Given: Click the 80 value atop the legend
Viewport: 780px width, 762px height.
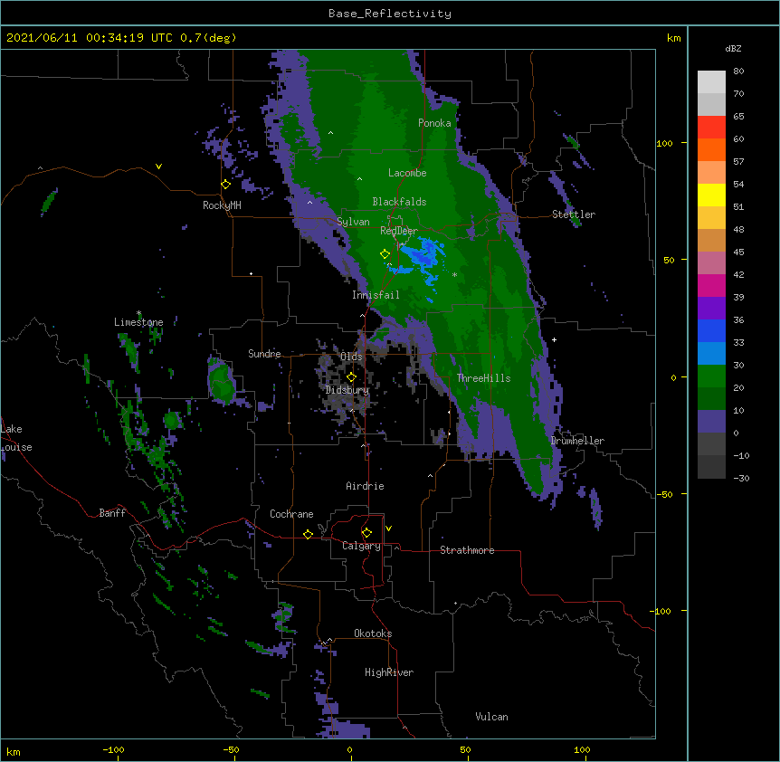Looking at the screenshot, I should (738, 71).
